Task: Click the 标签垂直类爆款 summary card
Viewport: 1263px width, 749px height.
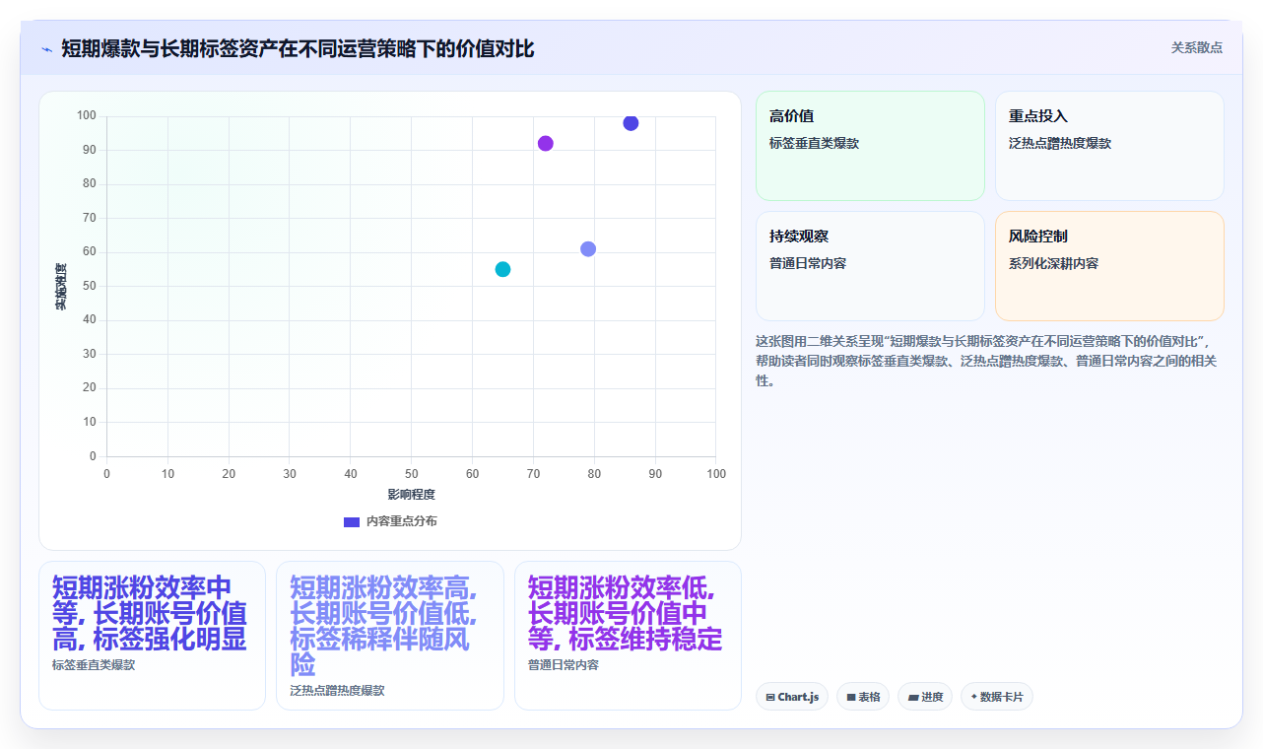Action: coord(152,636)
